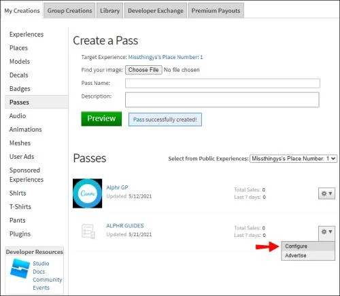Open the Developer Exchange tab
This screenshot has width=340, height=296.
click(x=156, y=11)
